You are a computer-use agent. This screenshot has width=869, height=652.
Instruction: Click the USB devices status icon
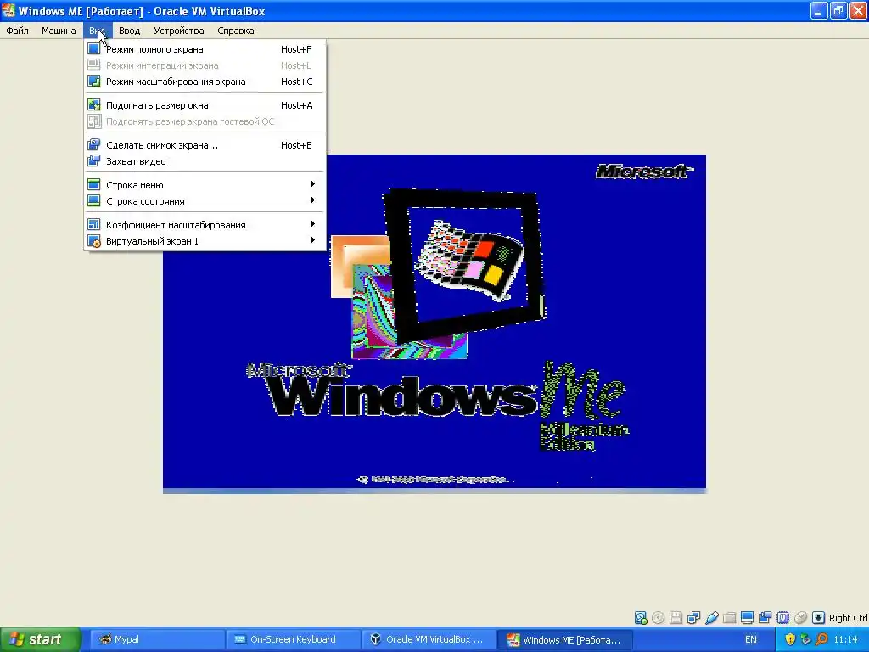[x=712, y=618]
